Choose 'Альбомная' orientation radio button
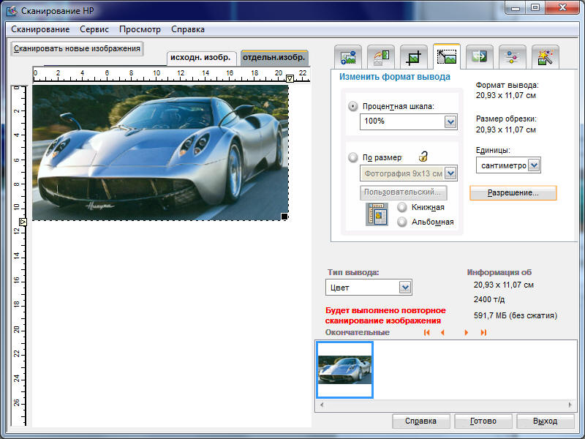 point(401,222)
